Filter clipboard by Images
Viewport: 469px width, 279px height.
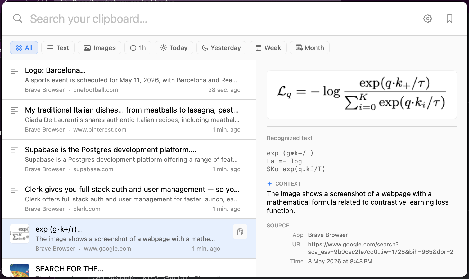click(x=100, y=48)
